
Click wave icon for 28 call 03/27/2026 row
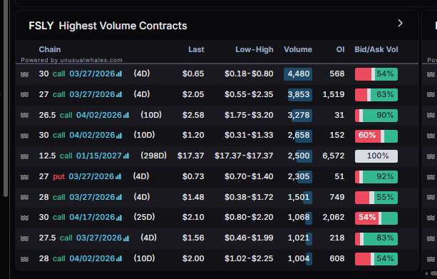point(24,197)
